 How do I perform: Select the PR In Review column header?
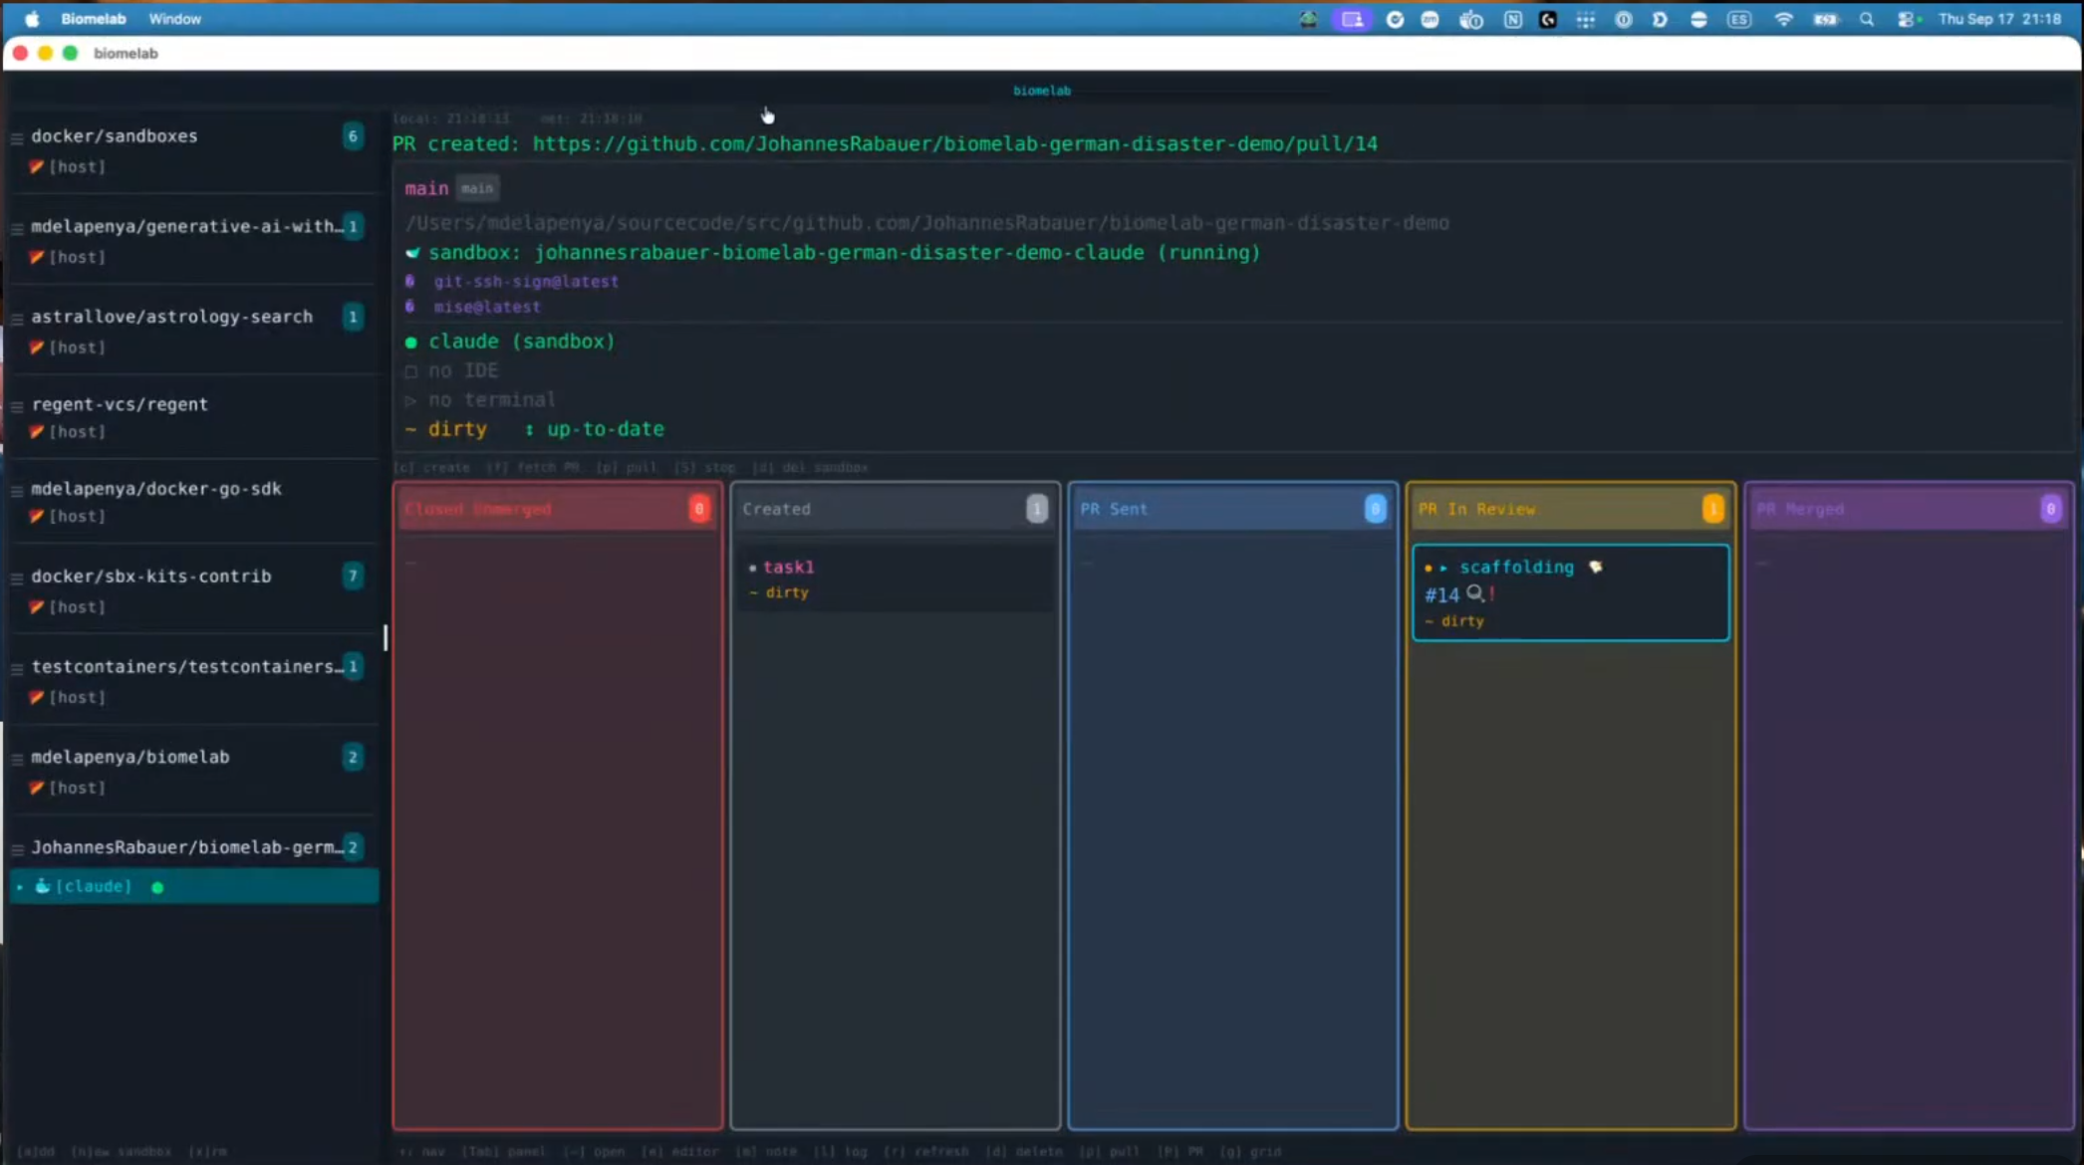tap(1571, 509)
